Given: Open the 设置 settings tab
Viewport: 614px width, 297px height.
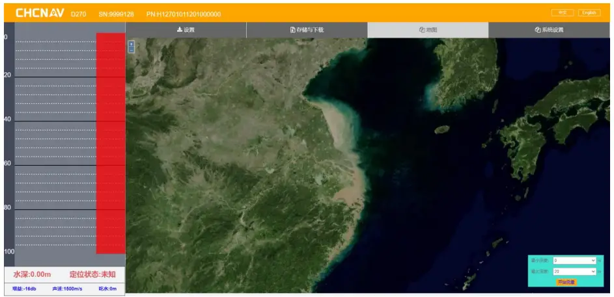Looking at the screenshot, I should (186, 30).
